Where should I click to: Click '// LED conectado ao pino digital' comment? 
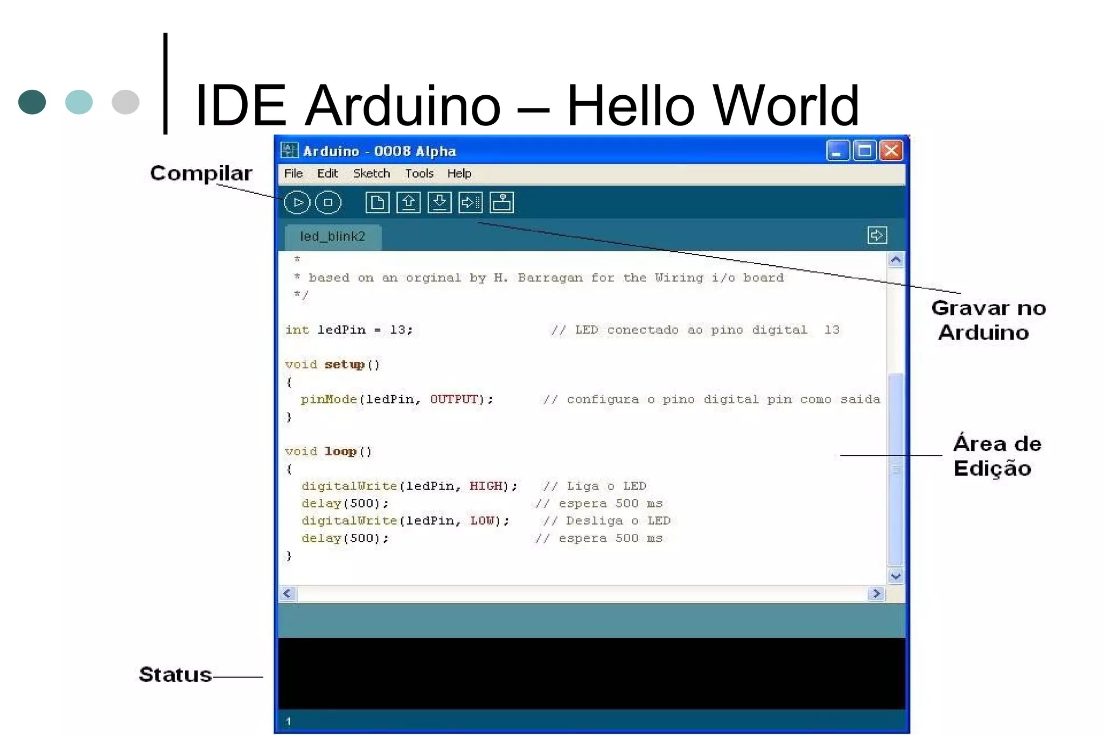[x=695, y=330]
